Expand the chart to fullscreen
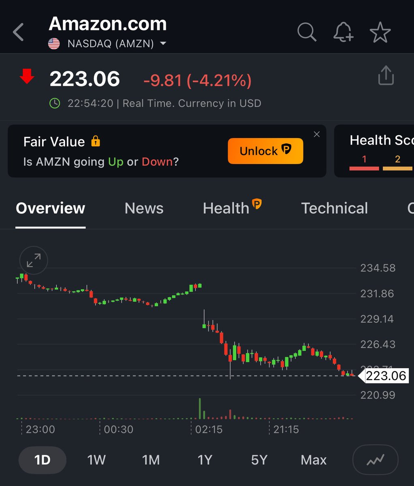The image size is (414, 486). [33, 260]
